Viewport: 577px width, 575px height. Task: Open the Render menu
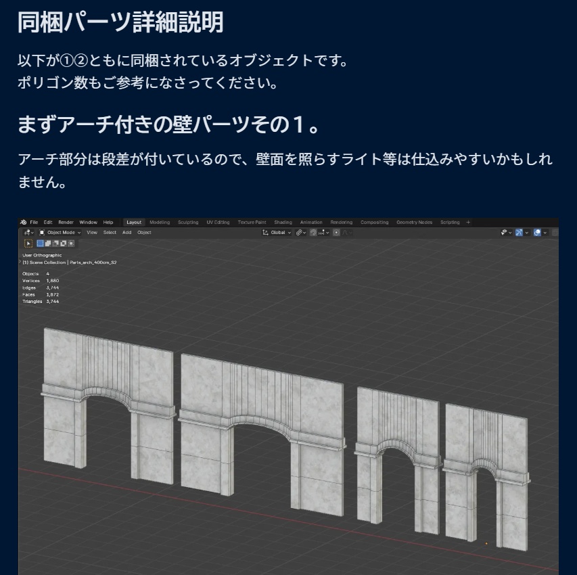pos(66,222)
